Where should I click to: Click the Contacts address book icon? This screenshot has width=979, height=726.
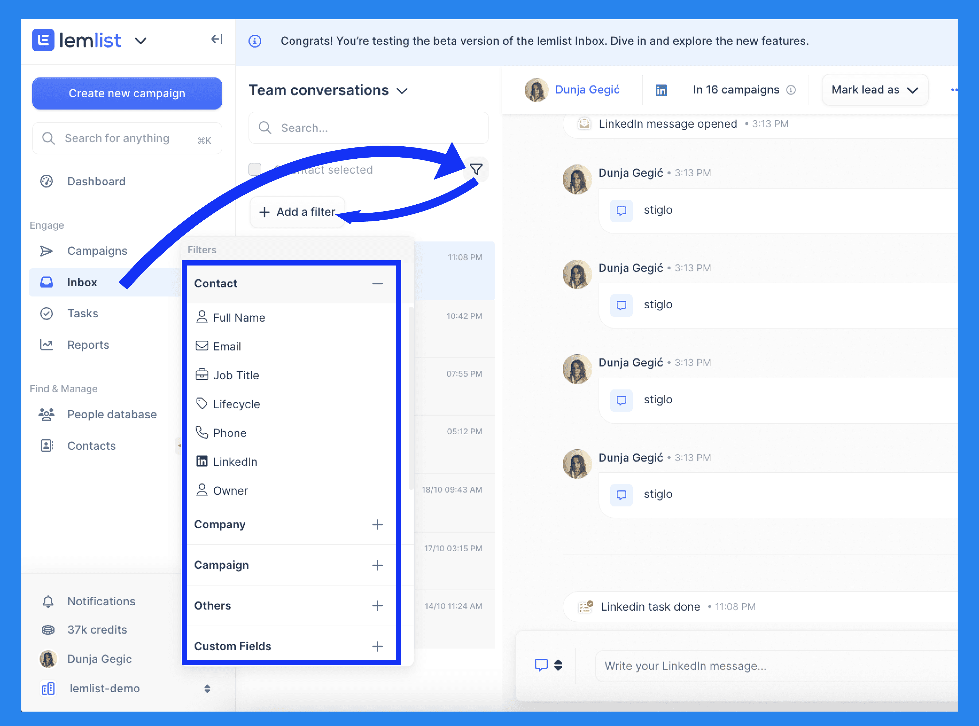pyautogui.click(x=46, y=446)
